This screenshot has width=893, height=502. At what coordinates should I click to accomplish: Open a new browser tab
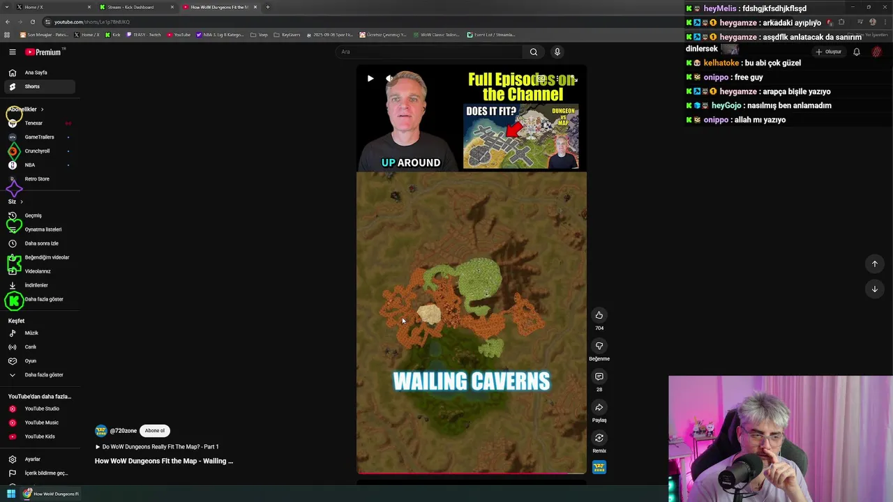(268, 7)
